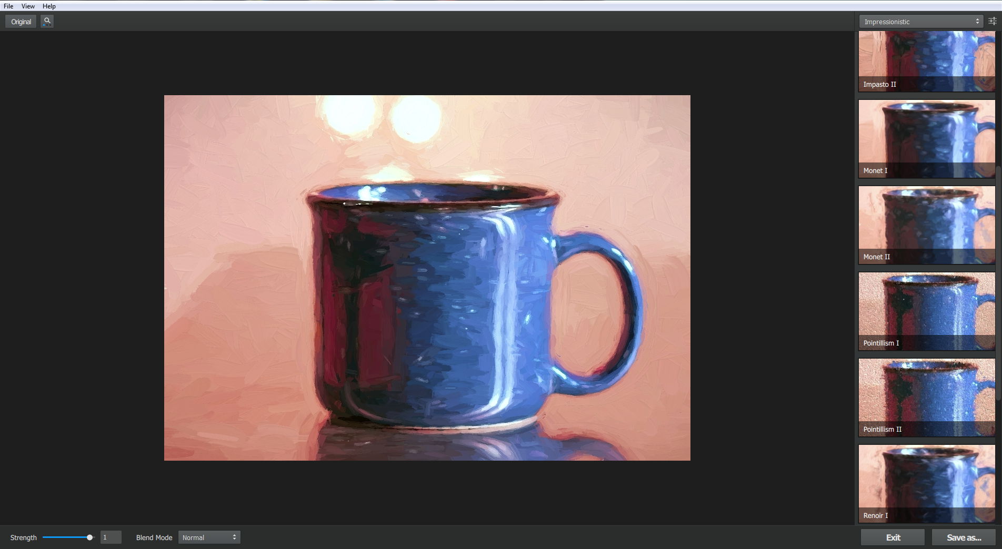Apply the Monet I preset
The width and height of the screenshot is (1002, 549).
pos(926,139)
